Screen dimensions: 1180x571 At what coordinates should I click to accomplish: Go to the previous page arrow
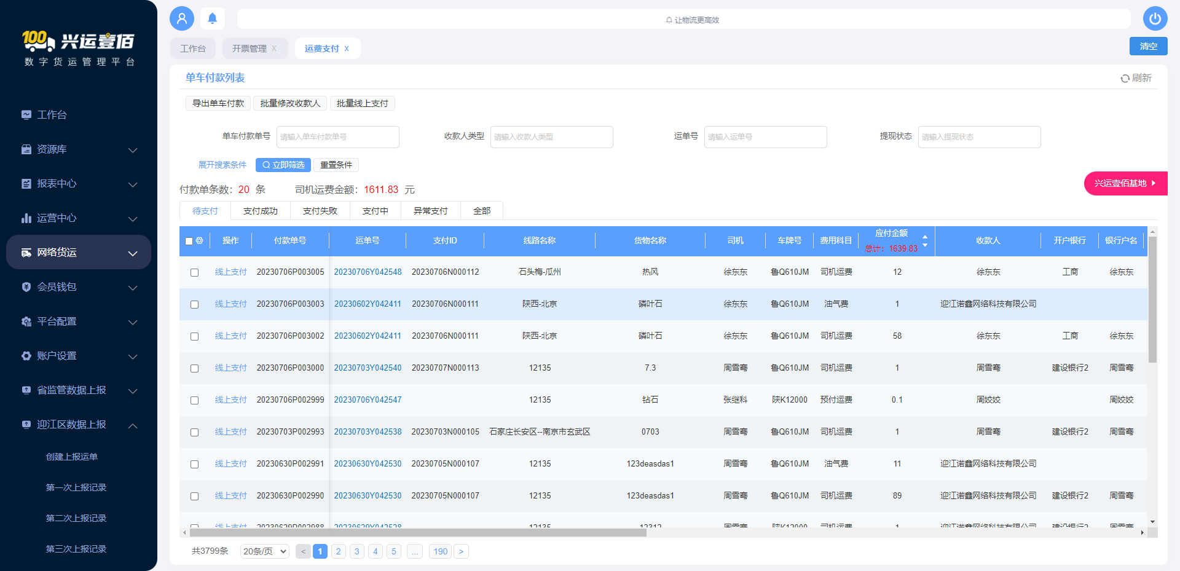click(303, 551)
